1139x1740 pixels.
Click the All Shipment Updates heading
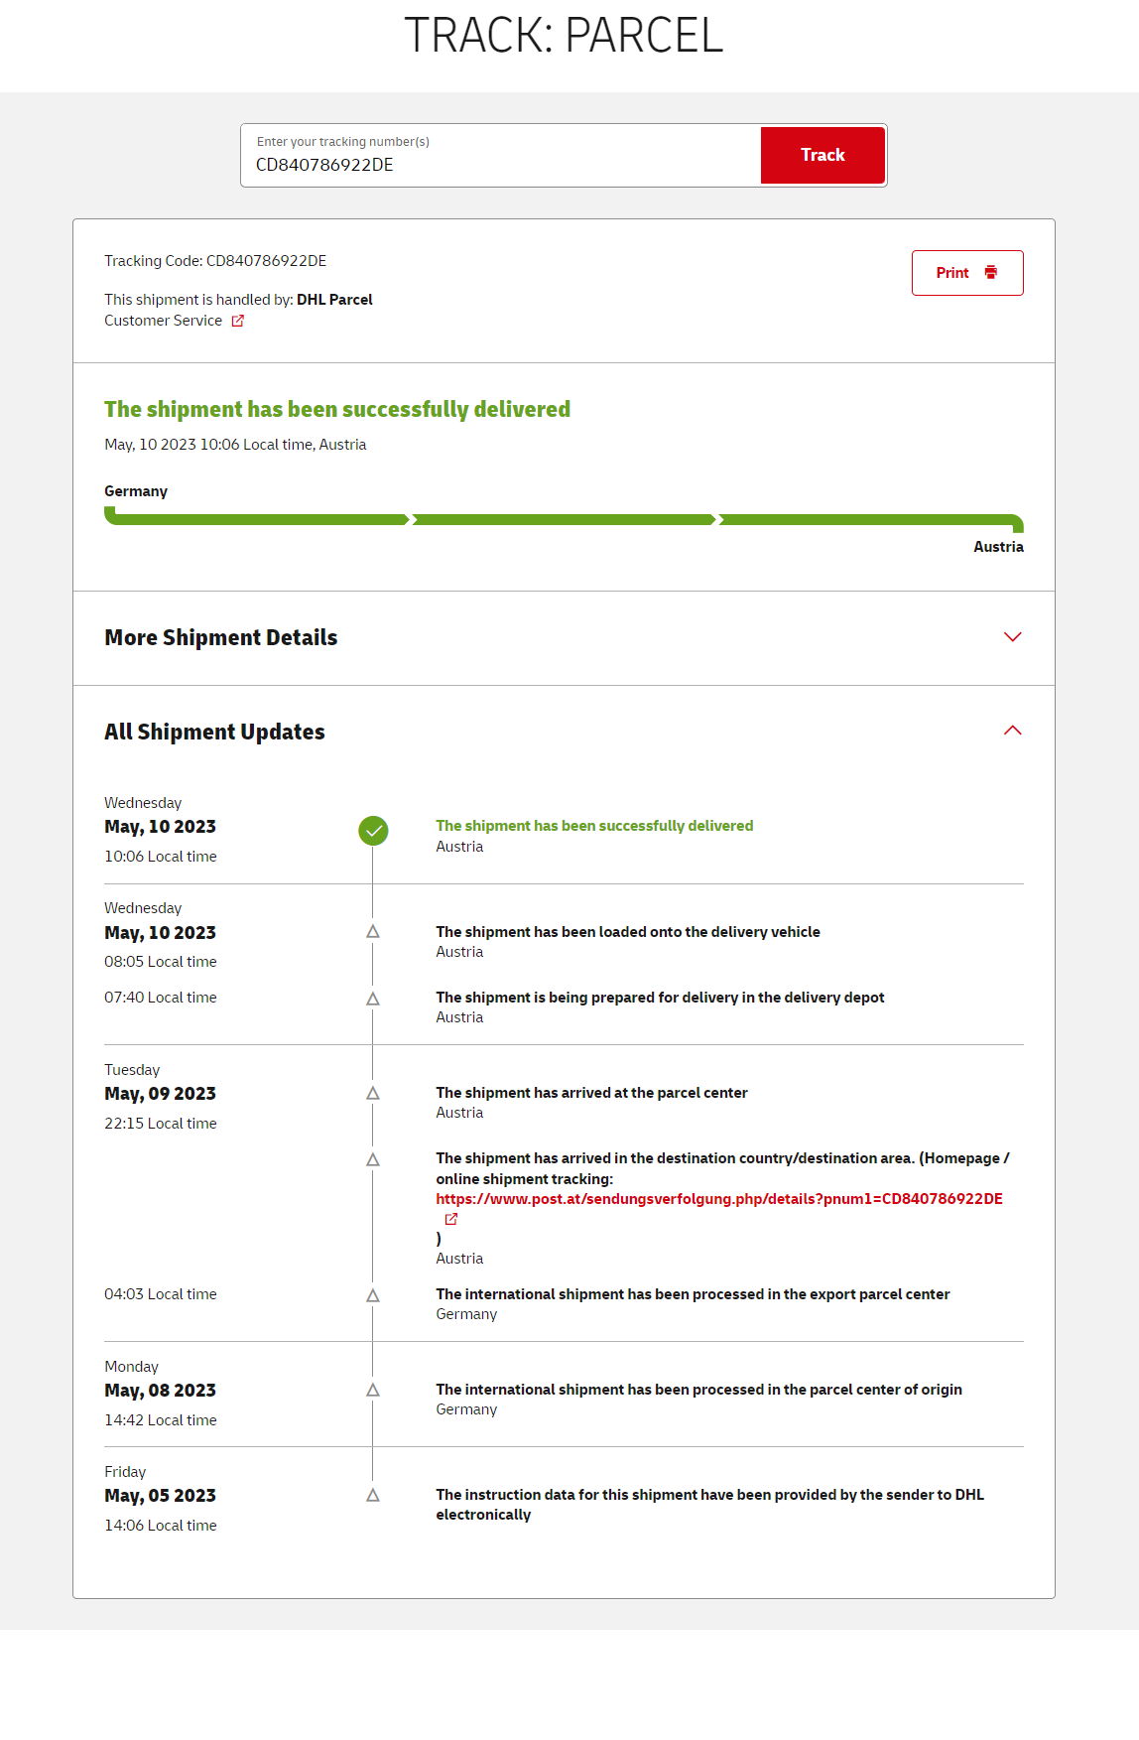click(x=214, y=732)
